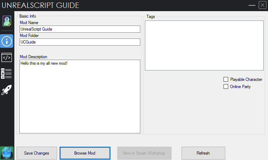Screen dimensions: 268x160
Task: Focus the Mod Folder input field
Action: [x=80, y=42]
